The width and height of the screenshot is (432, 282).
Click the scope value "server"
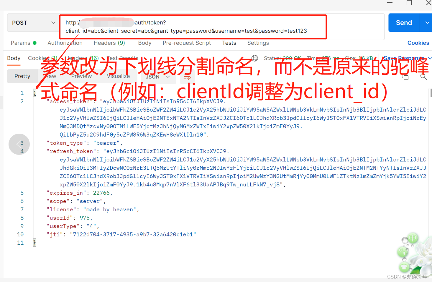[90, 201]
